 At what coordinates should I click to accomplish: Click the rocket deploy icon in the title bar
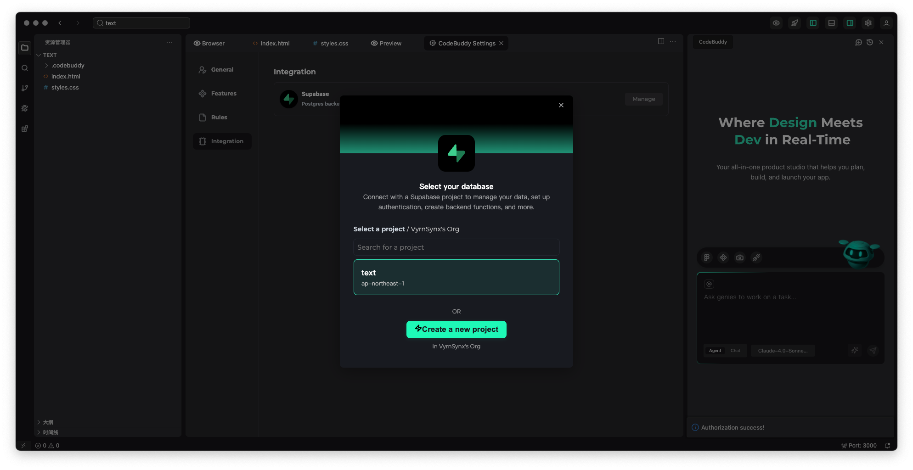(x=795, y=23)
